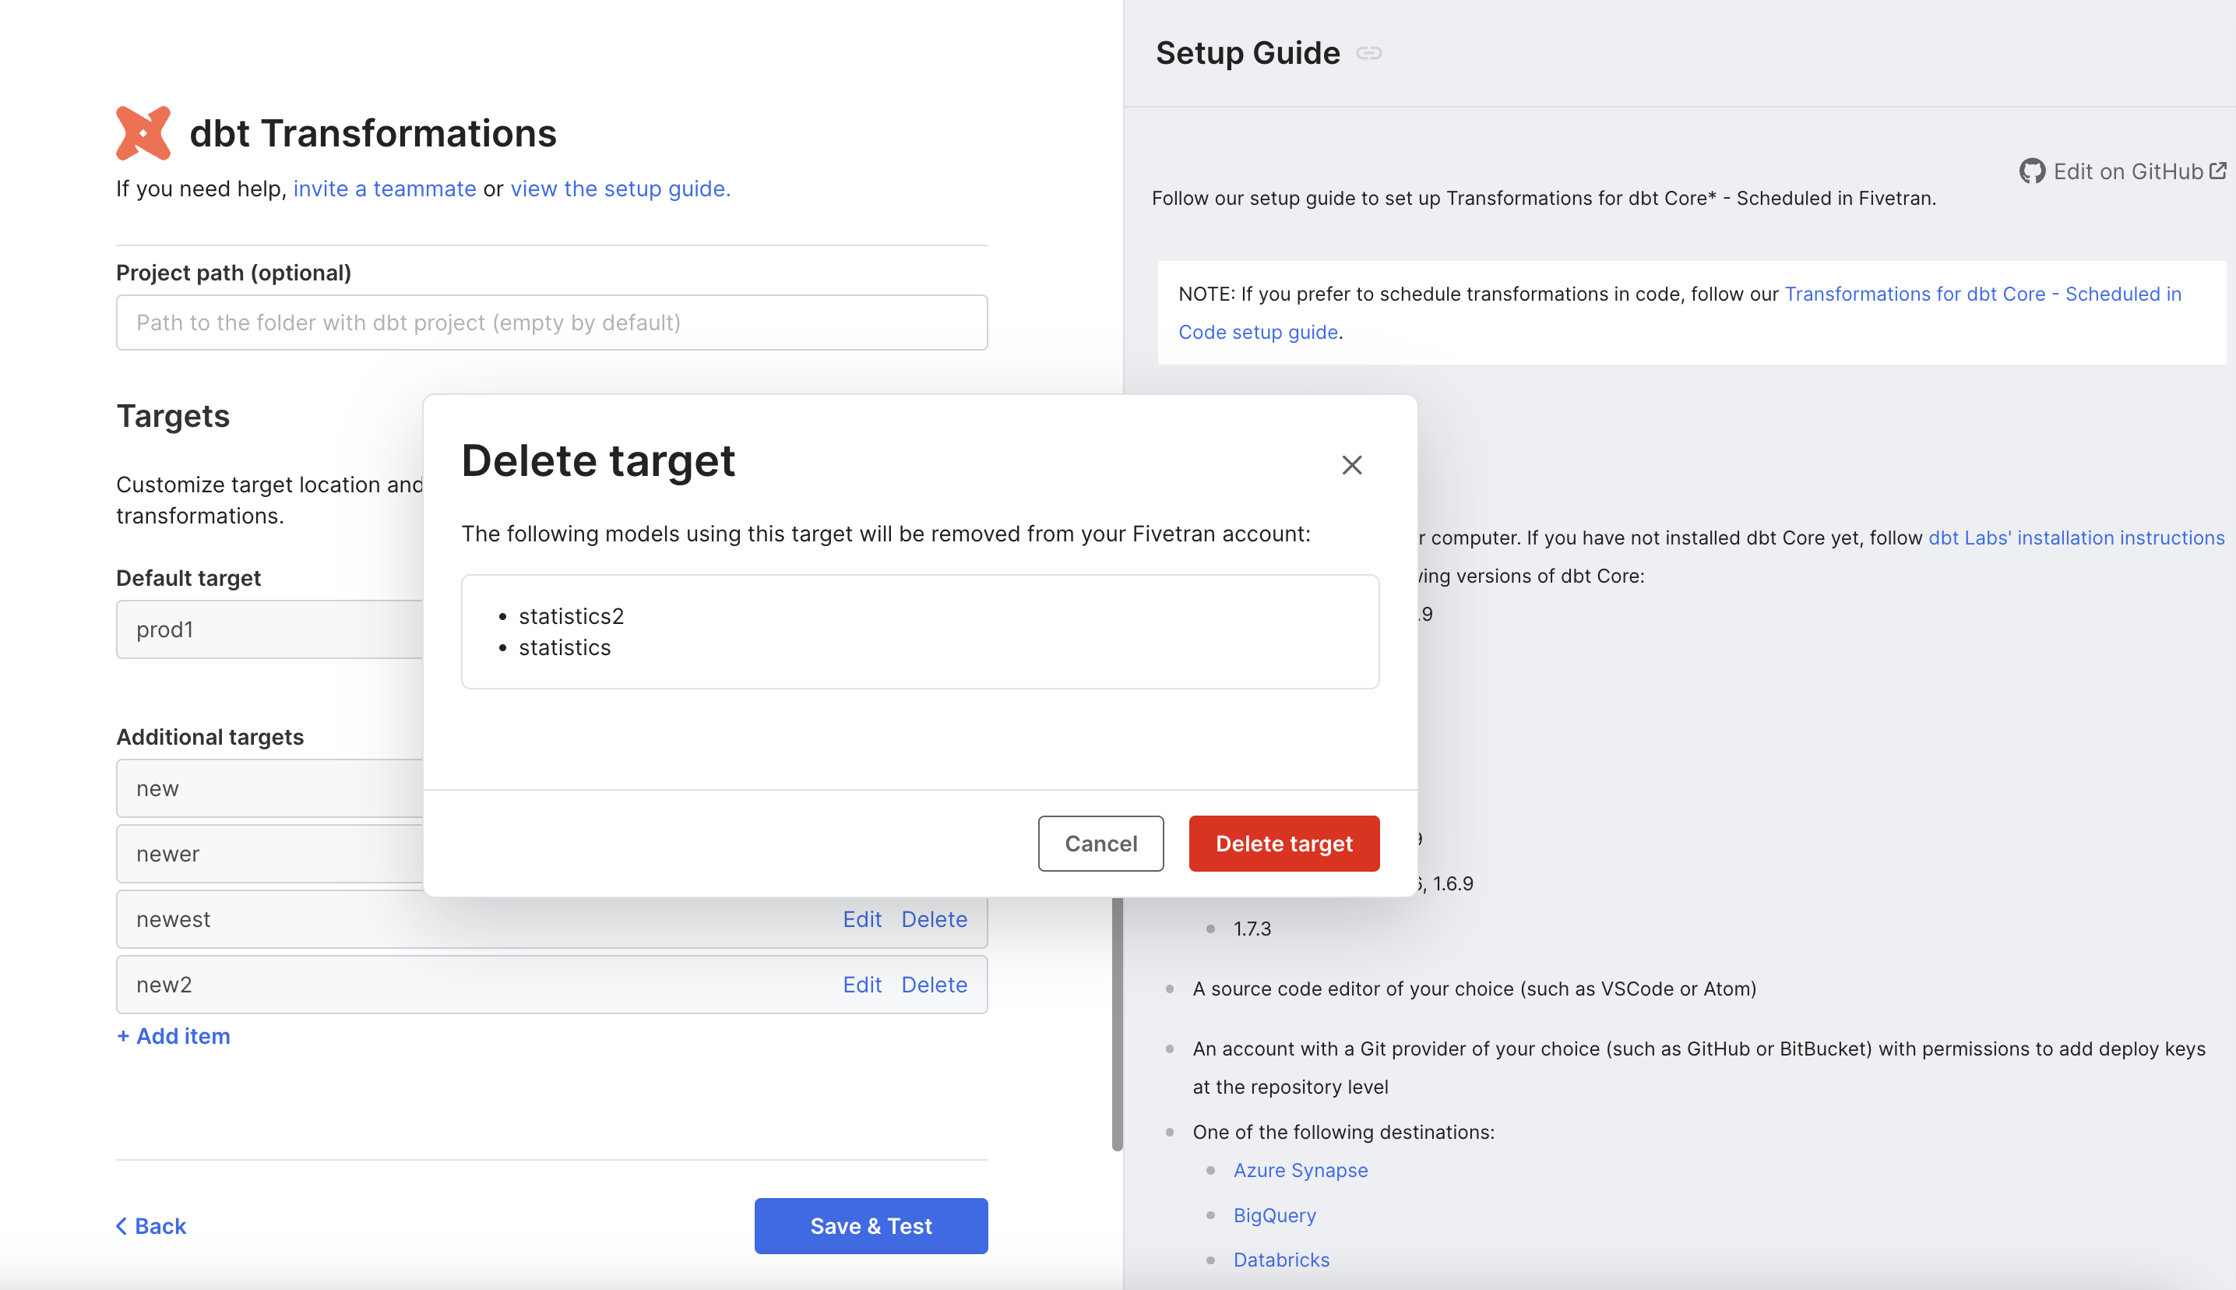Image resolution: width=2236 pixels, height=1290 pixels.
Task: Click the setup guide panel scrollbar
Action: (x=1117, y=1024)
